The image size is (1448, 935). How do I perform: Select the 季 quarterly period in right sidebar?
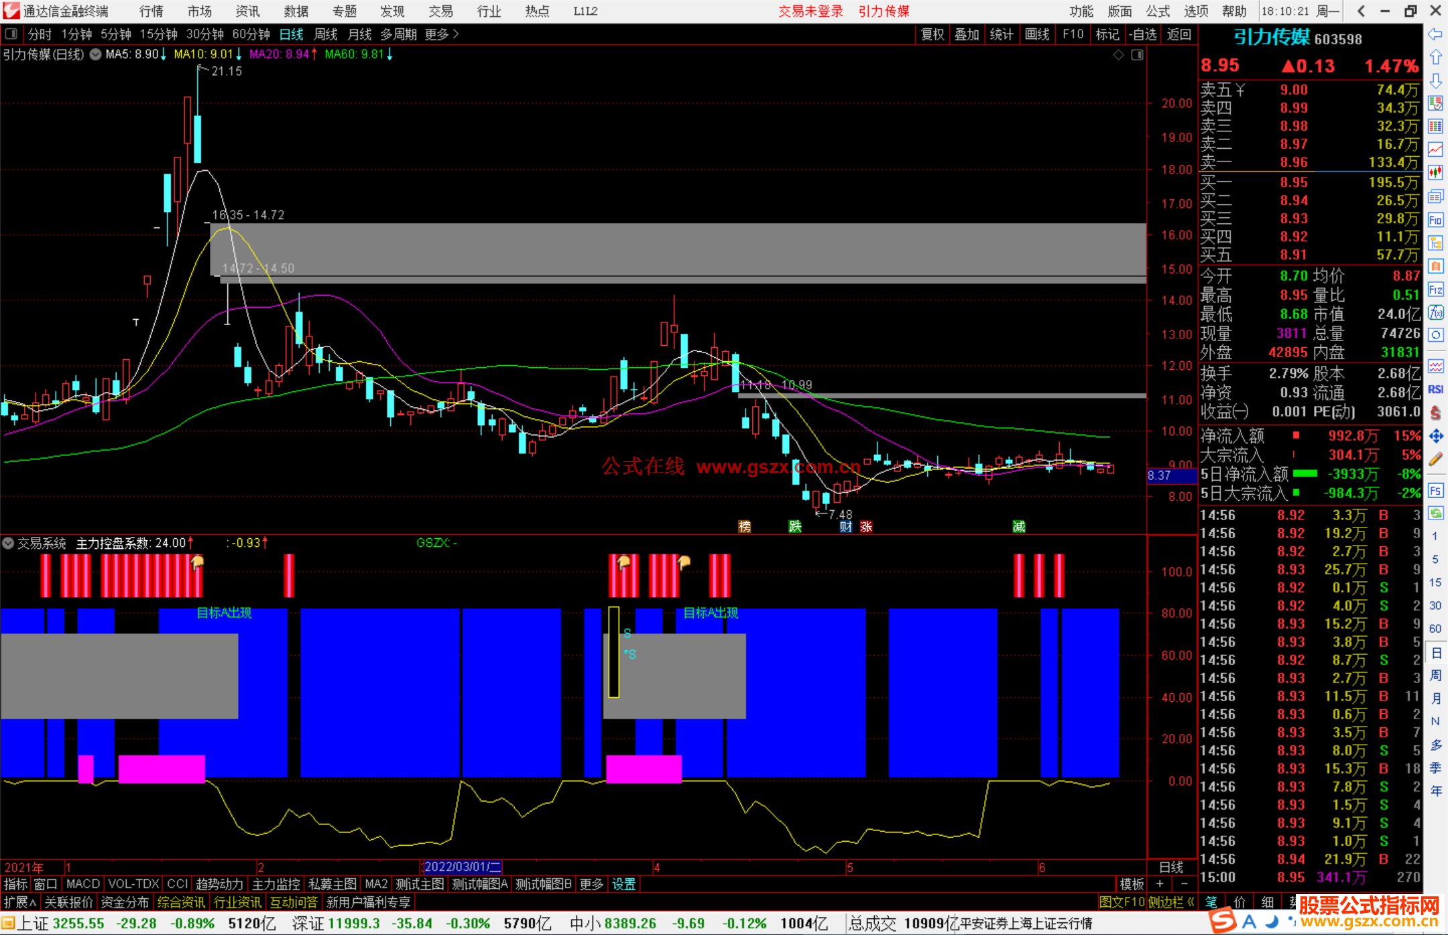[x=1435, y=768]
